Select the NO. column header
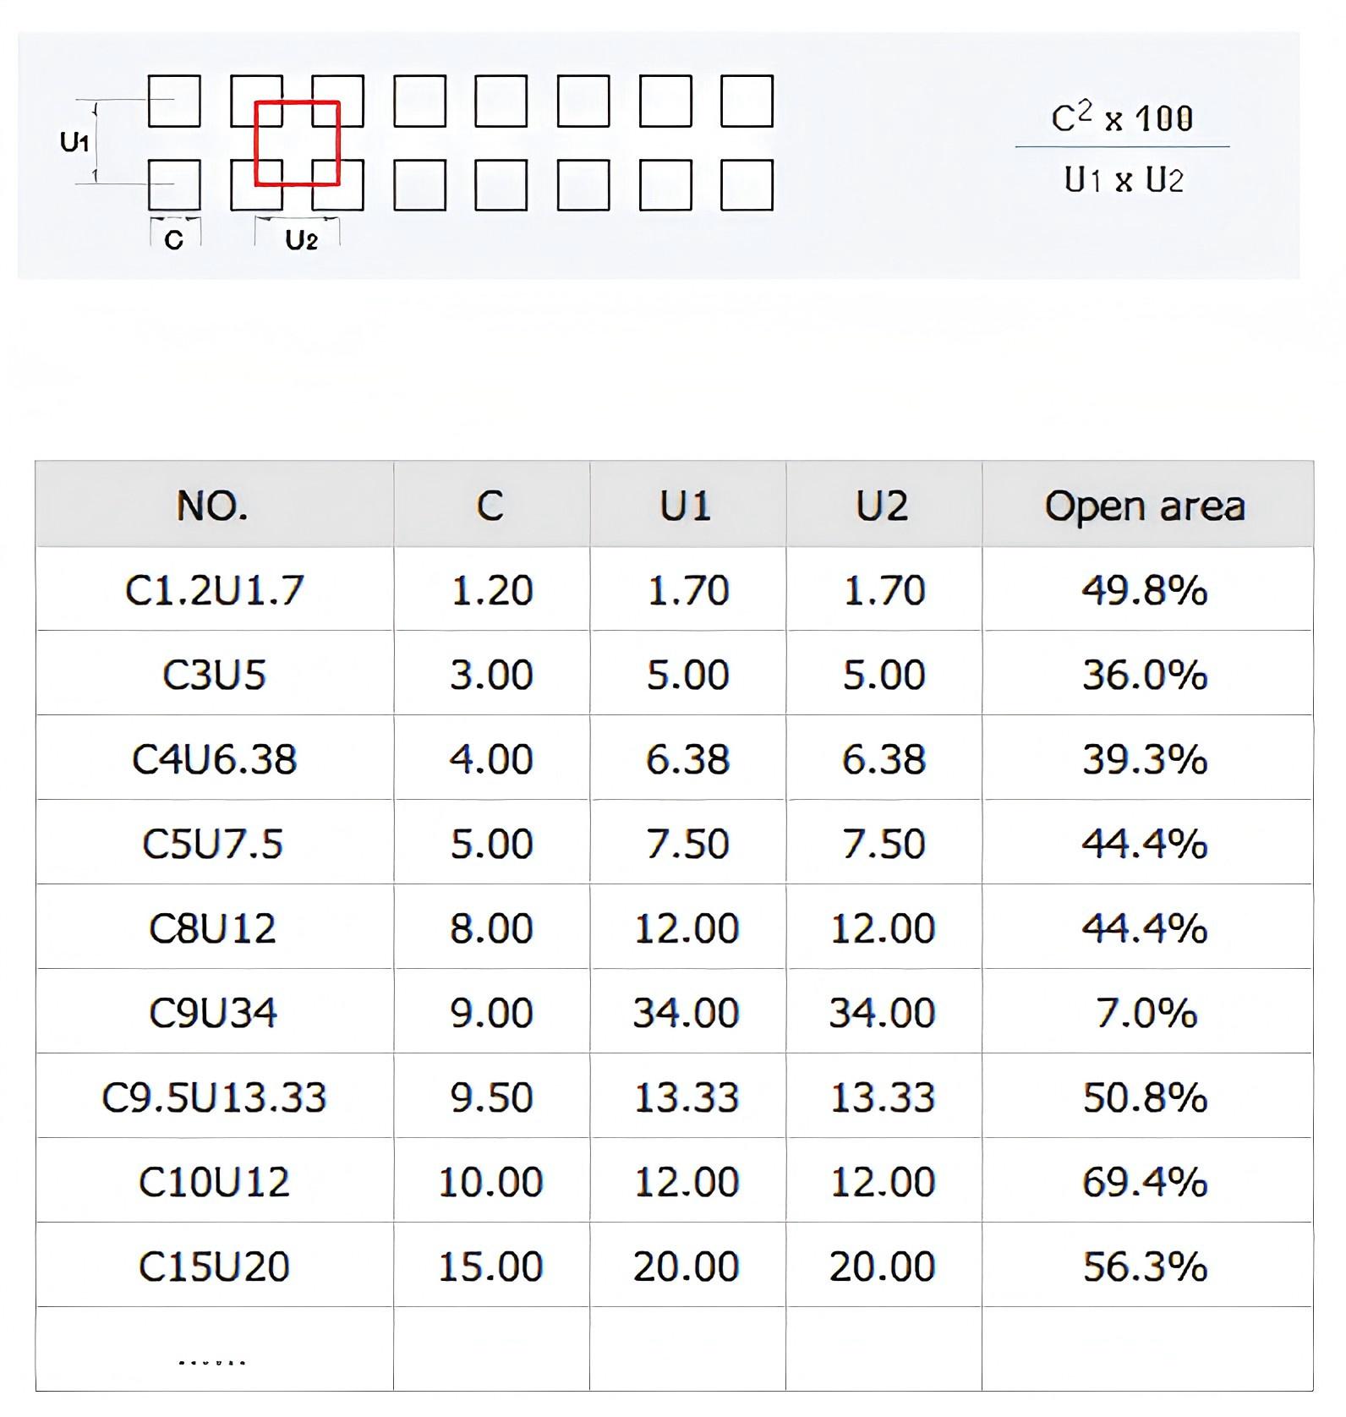 [x=214, y=505]
